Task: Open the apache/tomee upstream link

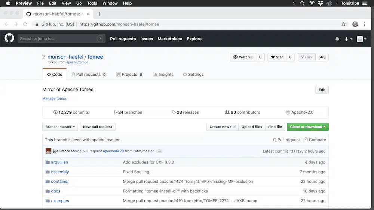Action: (77, 62)
